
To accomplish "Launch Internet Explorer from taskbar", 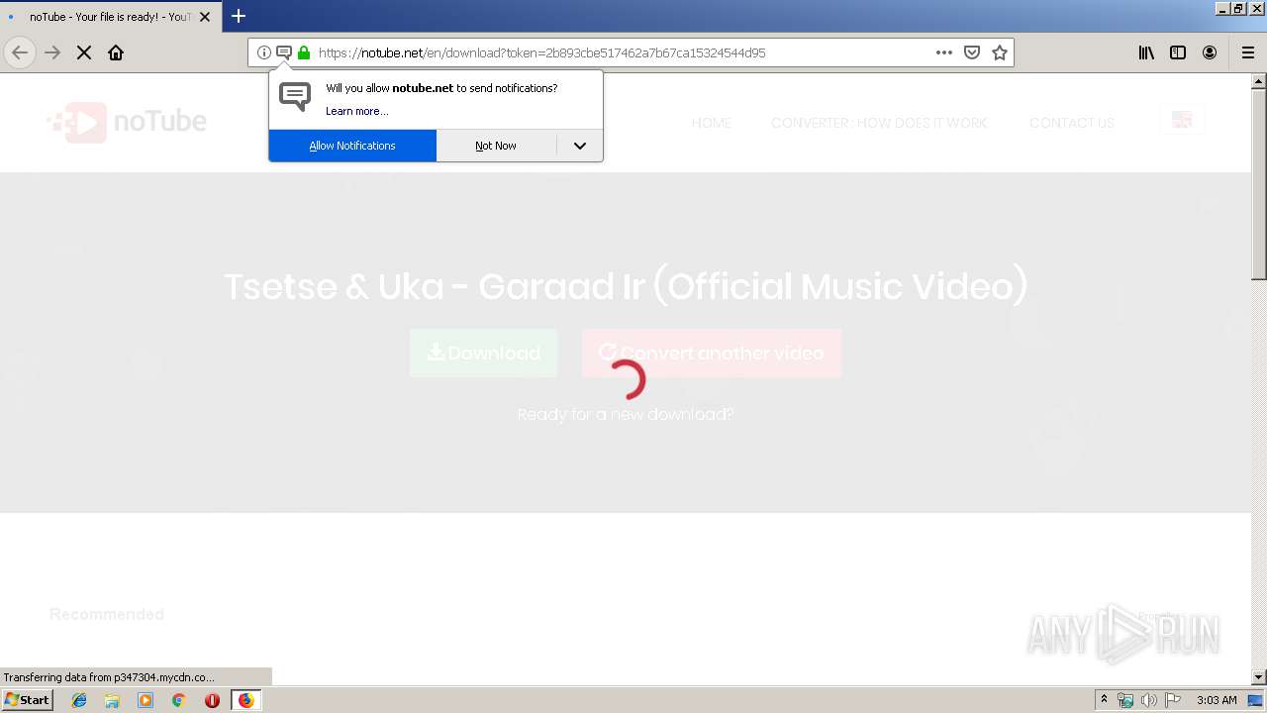I will click(79, 700).
